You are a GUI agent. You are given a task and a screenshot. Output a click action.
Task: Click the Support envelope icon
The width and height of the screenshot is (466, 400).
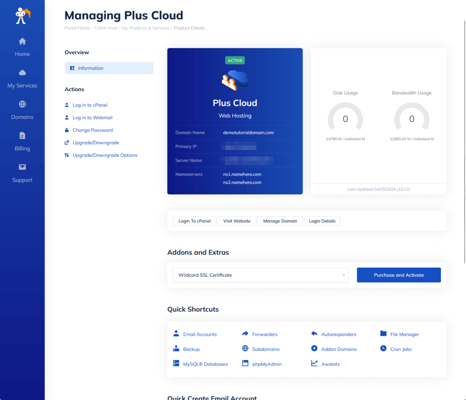[22, 167]
